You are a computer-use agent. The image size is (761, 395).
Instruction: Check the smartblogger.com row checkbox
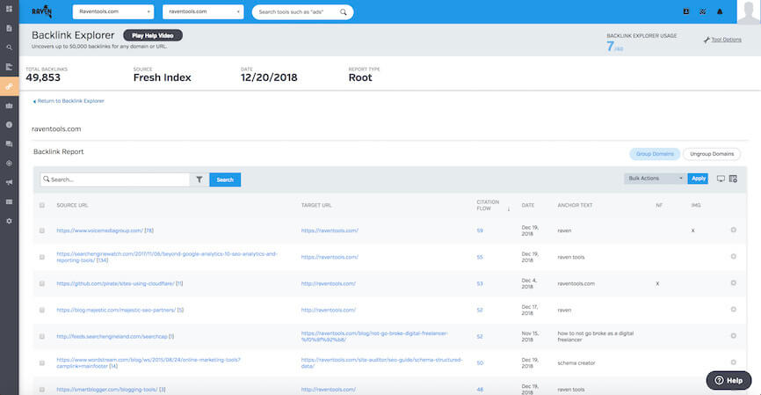[42, 389]
